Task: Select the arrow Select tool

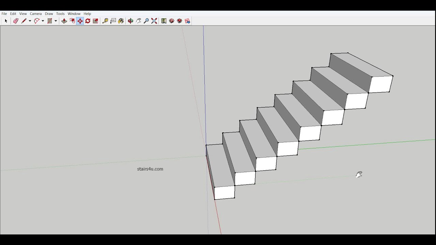Action: pyautogui.click(x=6, y=21)
